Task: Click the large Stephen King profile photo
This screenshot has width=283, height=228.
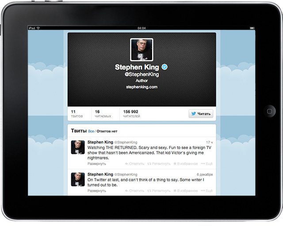Action: [x=141, y=50]
